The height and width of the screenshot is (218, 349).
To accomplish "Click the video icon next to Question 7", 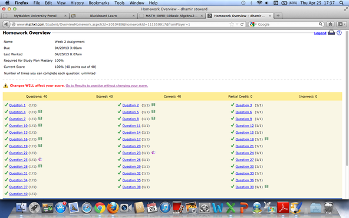I will tap(40, 118).
